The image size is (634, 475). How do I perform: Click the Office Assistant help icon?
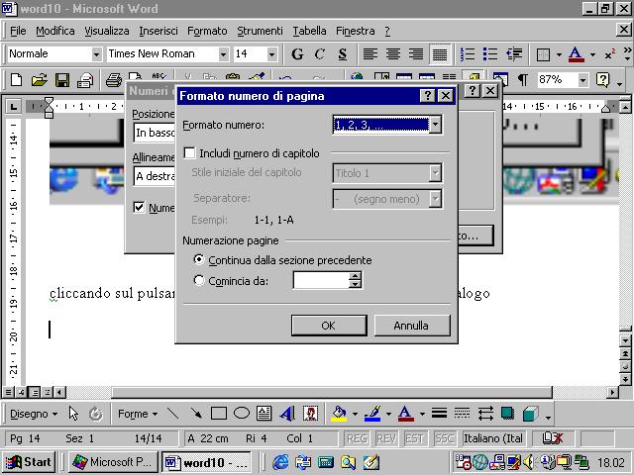[x=602, y=79]
